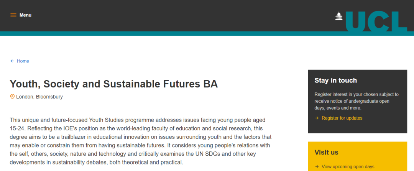Viewport: 414px width, 171px height.
Task: Open the hamburger menu icon
Action: [13, 15]
